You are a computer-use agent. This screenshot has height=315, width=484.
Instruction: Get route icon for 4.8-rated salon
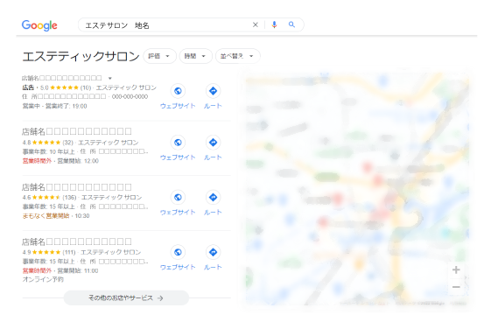click(213, 143)
